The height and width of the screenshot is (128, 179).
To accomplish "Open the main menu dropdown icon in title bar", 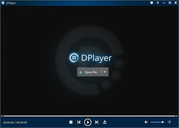I will click(x=158, y=3).
